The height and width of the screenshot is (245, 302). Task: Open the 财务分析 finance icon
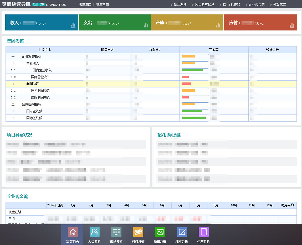pos(138,232)
